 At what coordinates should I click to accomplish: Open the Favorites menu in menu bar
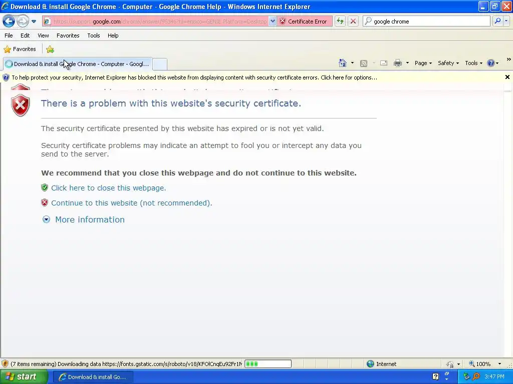(x=68, y=35)
